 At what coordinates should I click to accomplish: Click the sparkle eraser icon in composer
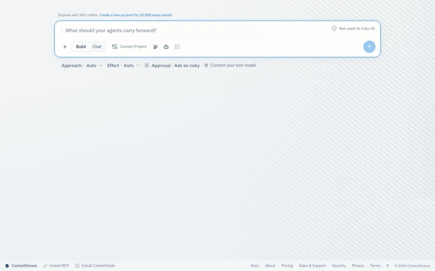click(155, 47)
